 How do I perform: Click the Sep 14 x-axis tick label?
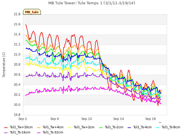tap(118, 119)
